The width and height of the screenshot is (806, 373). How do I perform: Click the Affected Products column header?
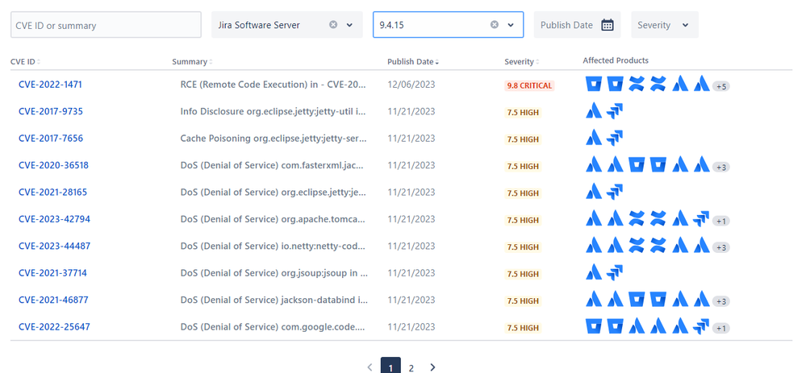pos(616,60)
